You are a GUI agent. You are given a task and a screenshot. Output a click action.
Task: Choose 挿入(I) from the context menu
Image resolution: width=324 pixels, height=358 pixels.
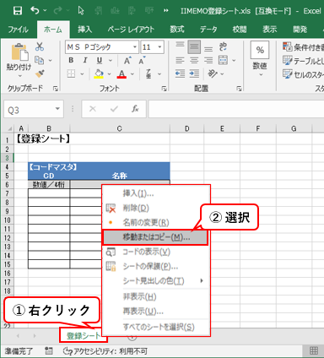click(x=156, y=193)
